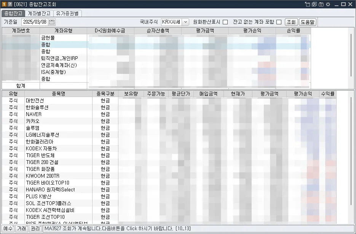The width and height of the screenshot is (356, 234).
Task: Click the 수익률 column header
Action: [x=328, y=94]
